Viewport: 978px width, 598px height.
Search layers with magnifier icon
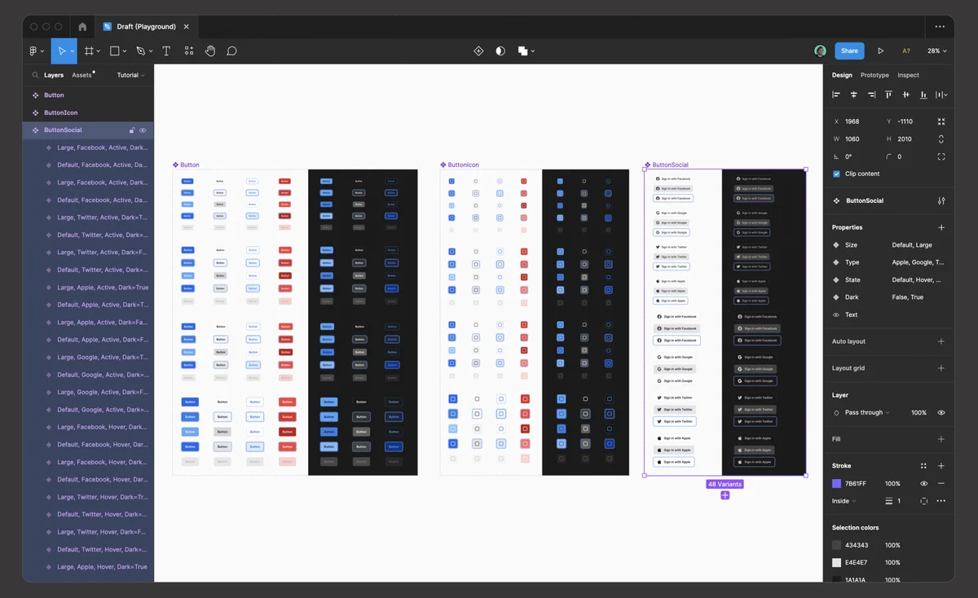point(35,75)
